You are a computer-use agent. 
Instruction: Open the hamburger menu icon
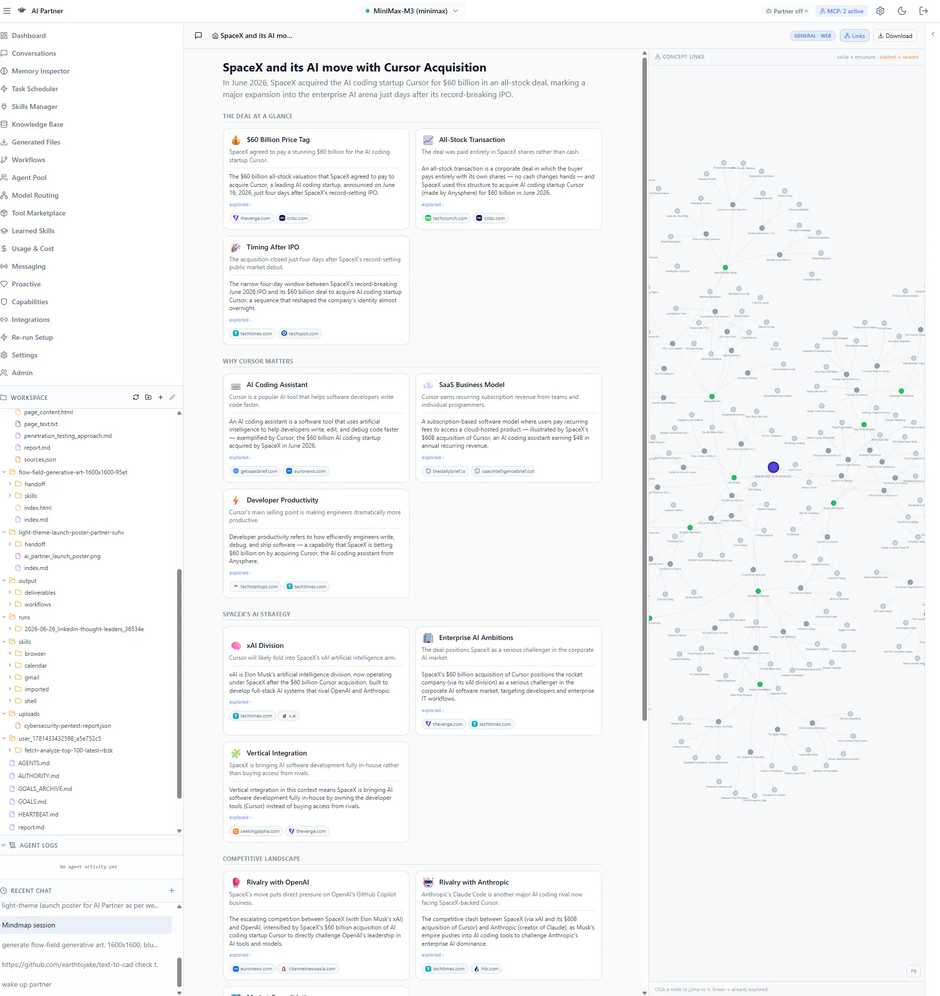point(6,10)
